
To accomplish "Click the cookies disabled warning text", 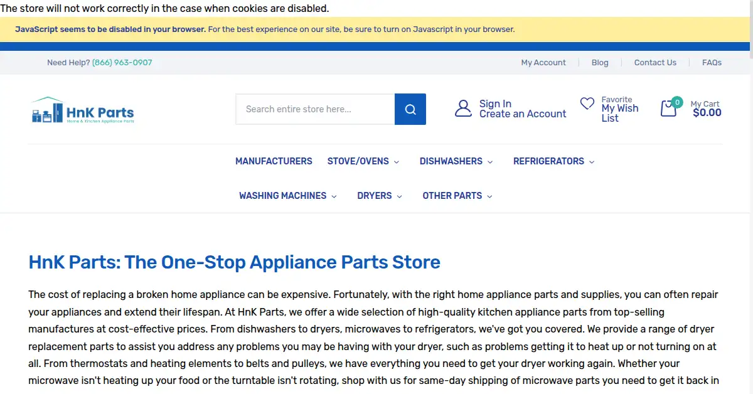I will (164, 8).
